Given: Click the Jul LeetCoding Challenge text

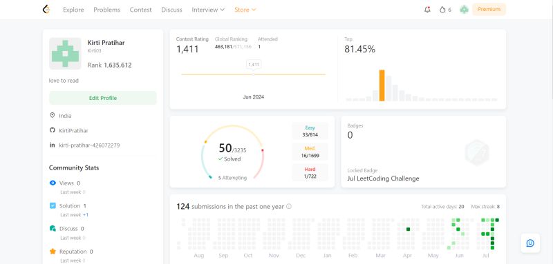Looking at the screenshot, I should pos(384,179).
